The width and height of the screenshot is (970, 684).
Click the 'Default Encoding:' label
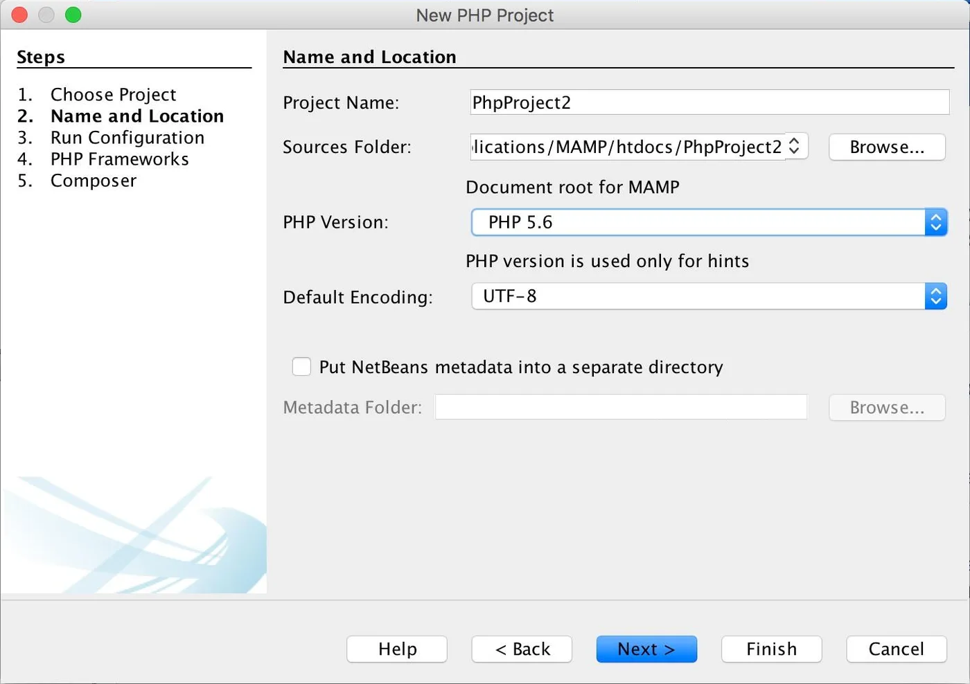click(x=358, y=297)
